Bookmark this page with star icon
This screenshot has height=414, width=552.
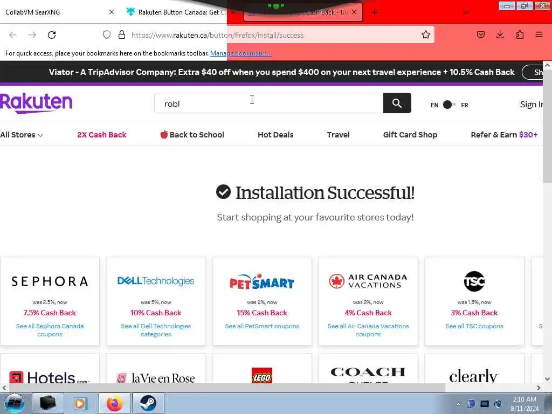pyautogui.click(x=426, y=34)
